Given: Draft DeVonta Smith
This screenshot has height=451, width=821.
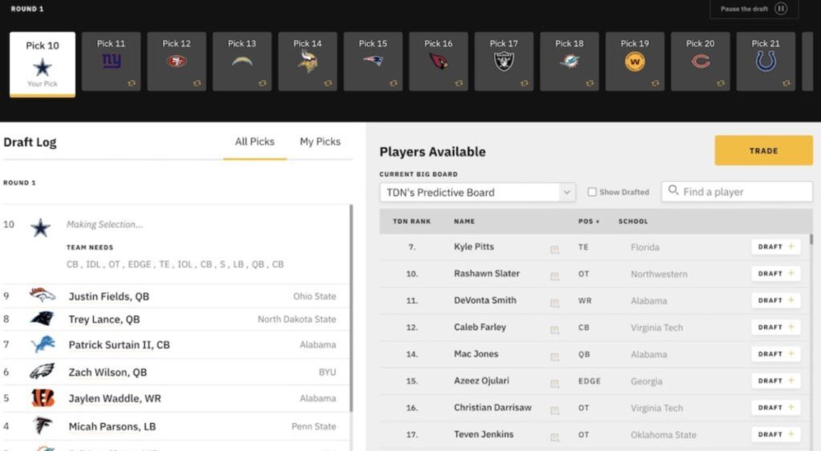Looking at the screenshot, I should point(775,300).
